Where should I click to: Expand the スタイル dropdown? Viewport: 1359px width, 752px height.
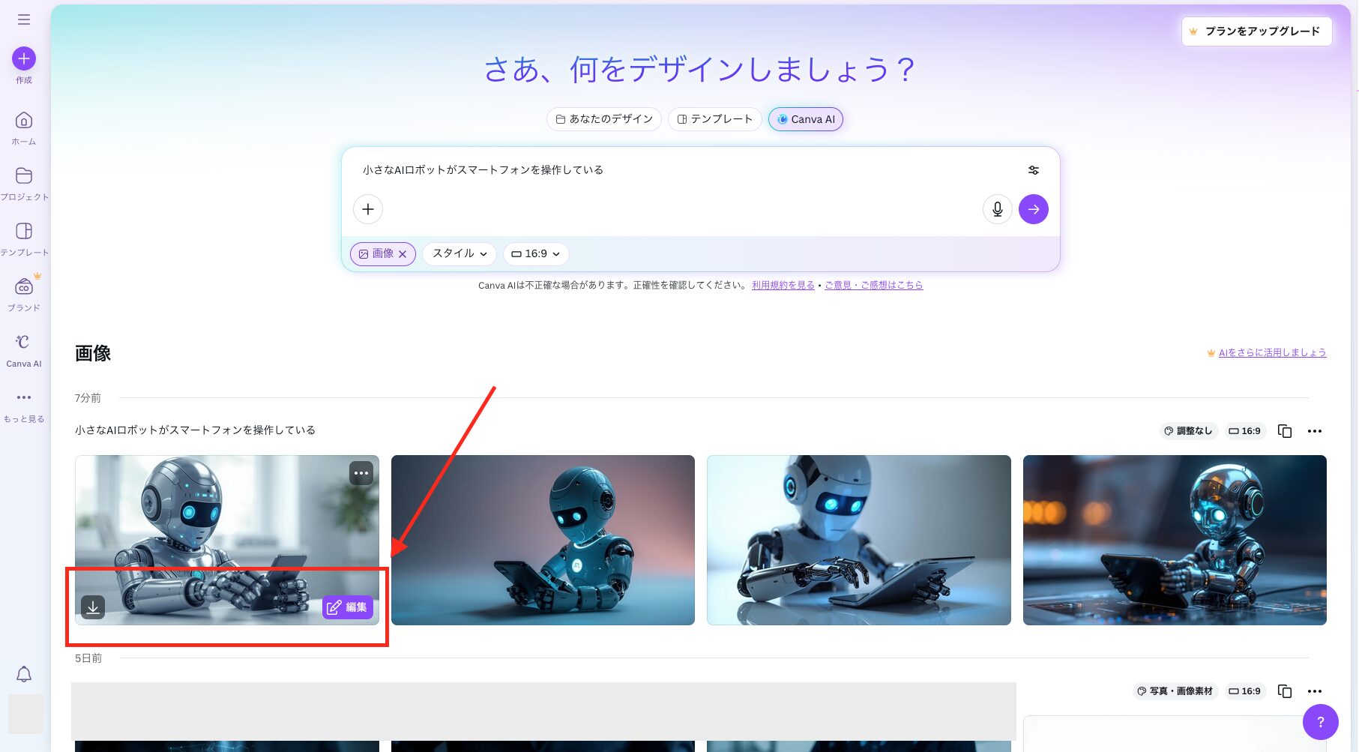(x=458, y=253)
